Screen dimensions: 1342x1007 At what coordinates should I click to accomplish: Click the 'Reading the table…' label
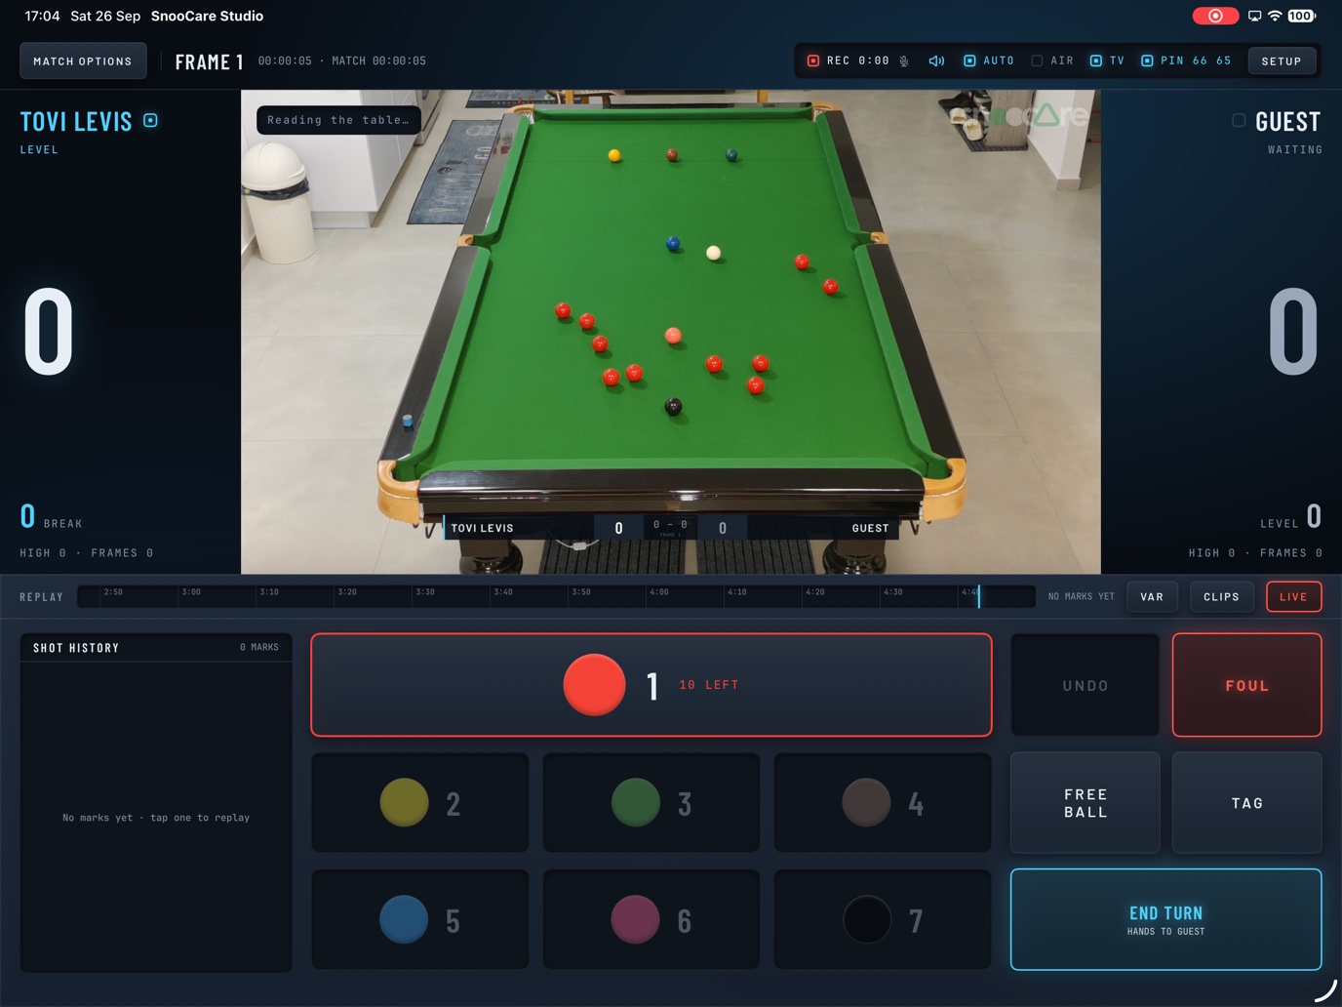pos(338,120)
